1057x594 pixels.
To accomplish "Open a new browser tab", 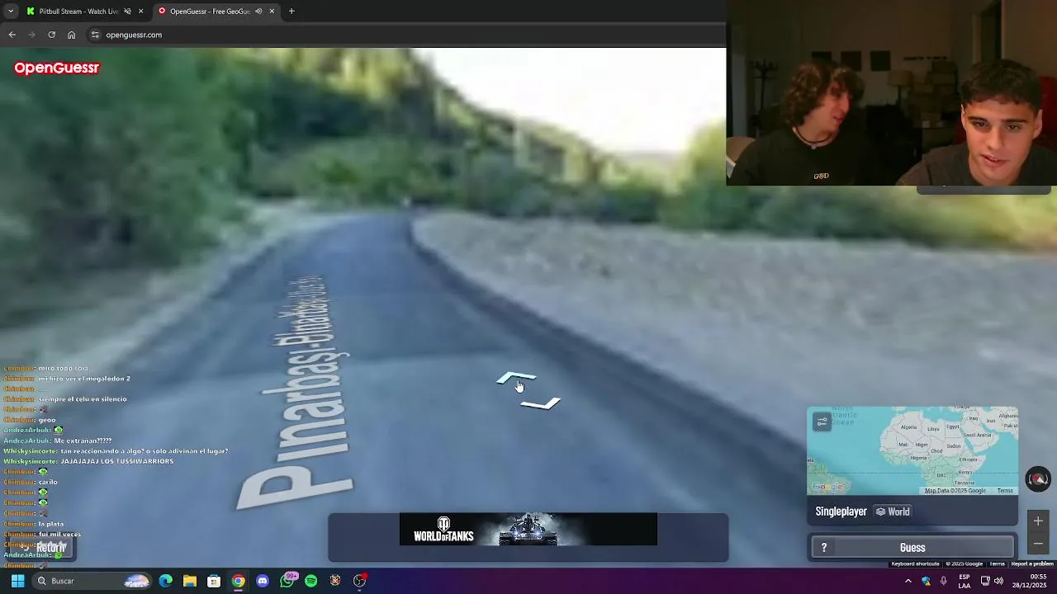I will 292,12.
